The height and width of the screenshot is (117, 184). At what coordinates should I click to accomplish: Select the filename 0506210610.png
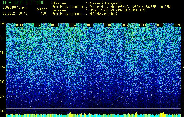(15, 8)
